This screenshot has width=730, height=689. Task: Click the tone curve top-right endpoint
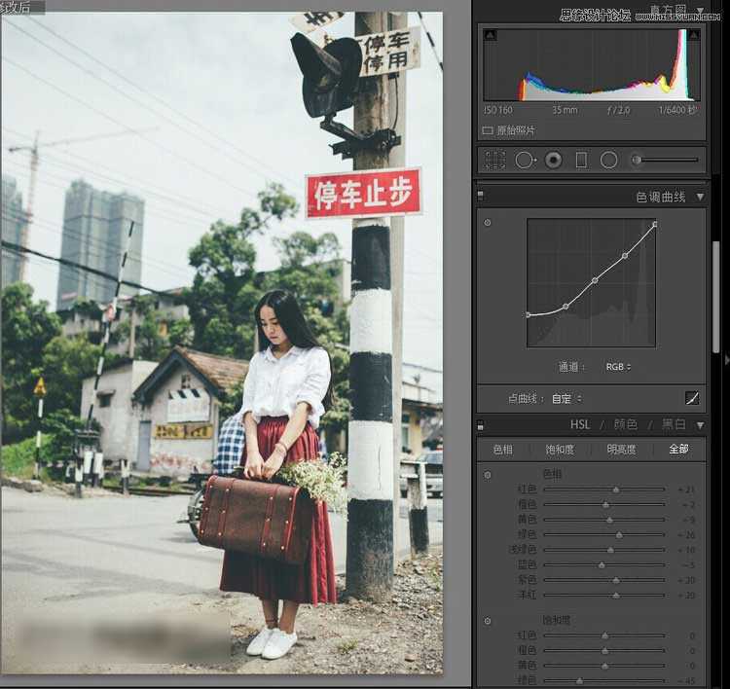click(x=655, y=225)
